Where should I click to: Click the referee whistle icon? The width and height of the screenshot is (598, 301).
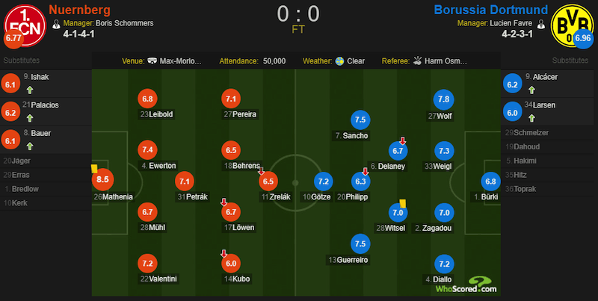point(417,60)
